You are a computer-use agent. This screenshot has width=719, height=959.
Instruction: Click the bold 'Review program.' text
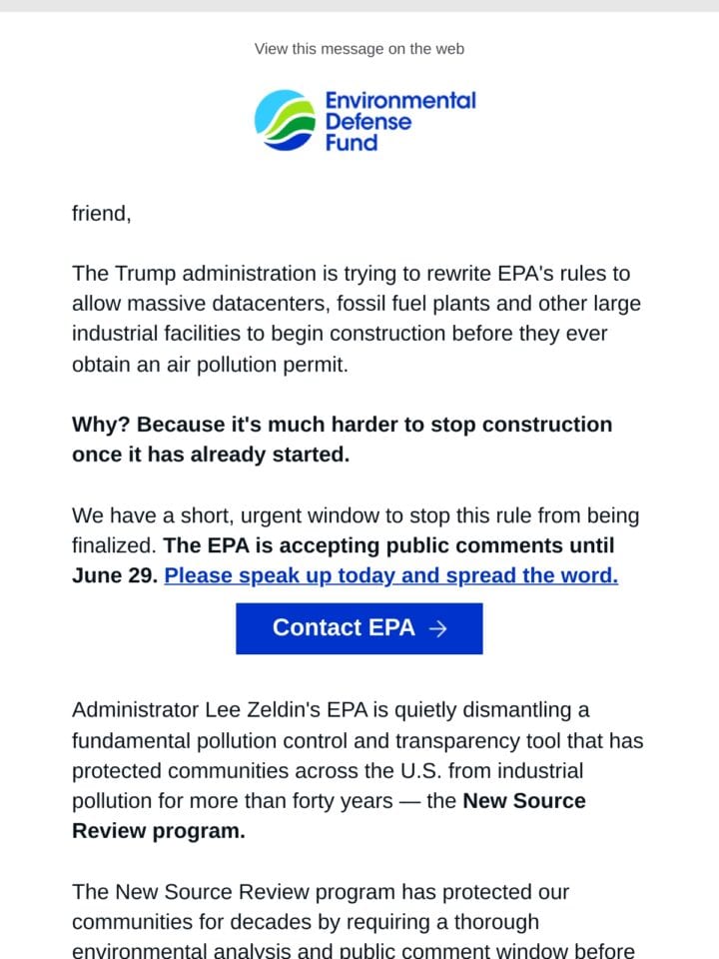click(x=159, y=830)
